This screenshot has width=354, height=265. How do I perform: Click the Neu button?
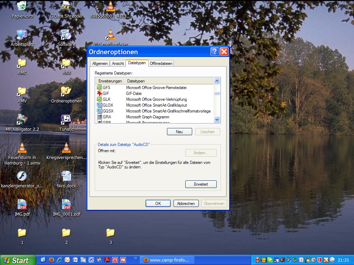[179, 132]
